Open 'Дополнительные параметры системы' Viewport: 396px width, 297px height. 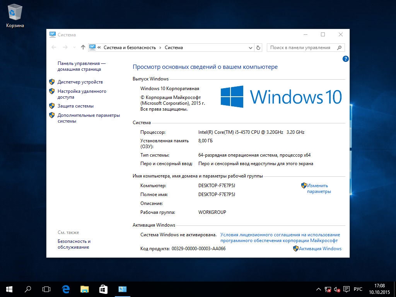pyautogui.click(x=89, y=118)
